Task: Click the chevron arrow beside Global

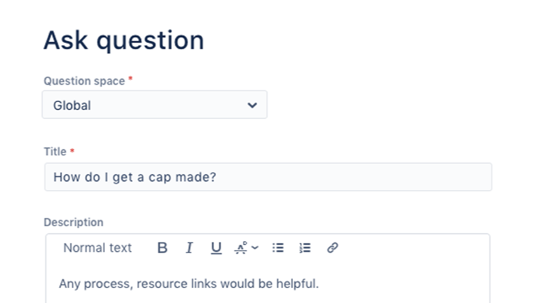Action: coord(253,105)
